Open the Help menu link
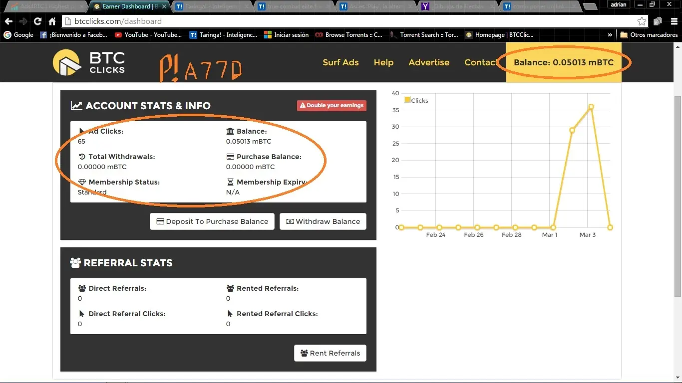The width and height of the screenshot is (682, 383). (383, 62)
